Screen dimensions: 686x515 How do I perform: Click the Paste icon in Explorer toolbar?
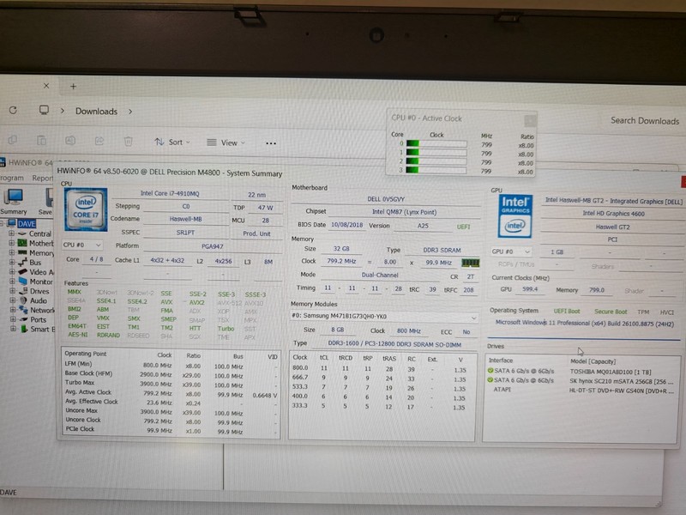coord(41,140)
